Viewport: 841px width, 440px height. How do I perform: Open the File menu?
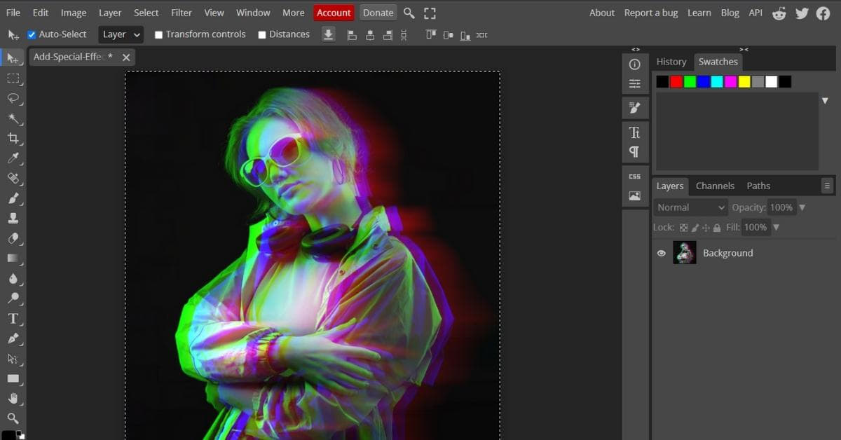click(13, 13)
